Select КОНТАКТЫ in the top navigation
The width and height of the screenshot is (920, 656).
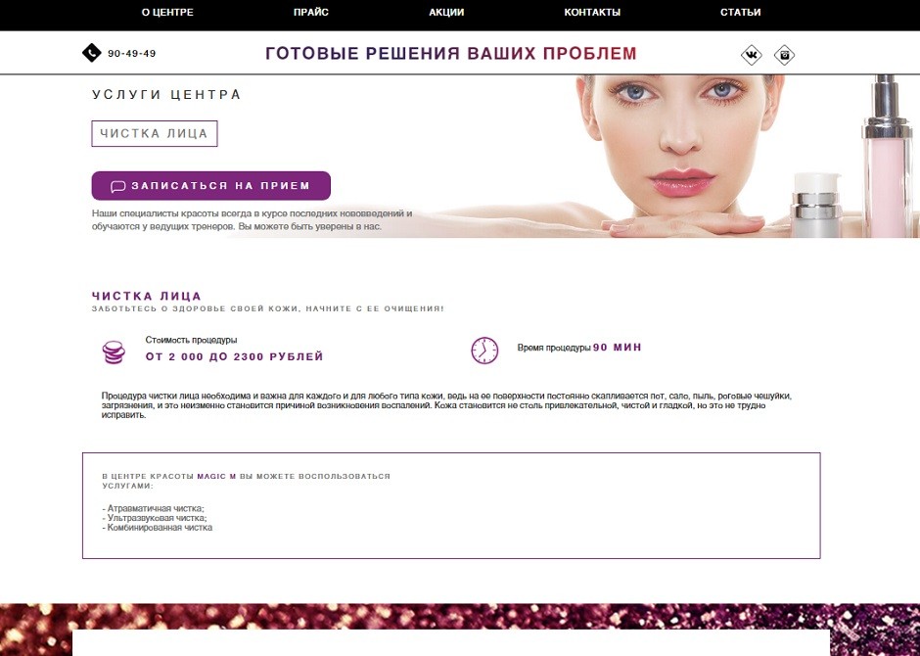coord(592,13)
